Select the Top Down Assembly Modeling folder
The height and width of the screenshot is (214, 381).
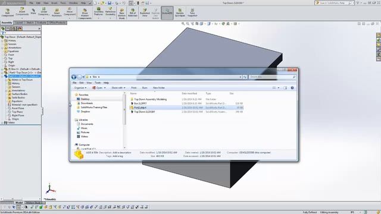151,99
